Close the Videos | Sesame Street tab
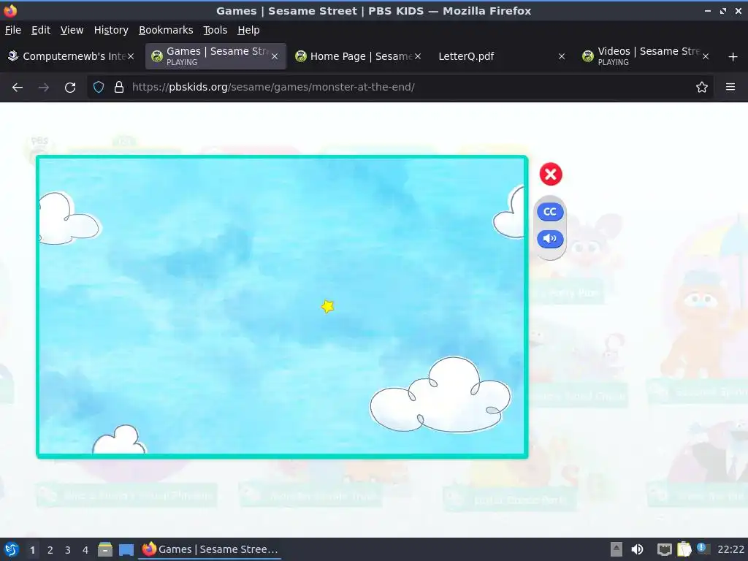Viewport: 748px width, 561px height. pyautogui.click(x=706, y=56)
